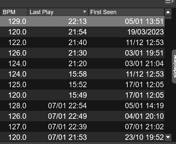The height and width of the screenshot is (144, 176).
Task: Select the 122.0 BPM track row
Action: click(82, 42)
